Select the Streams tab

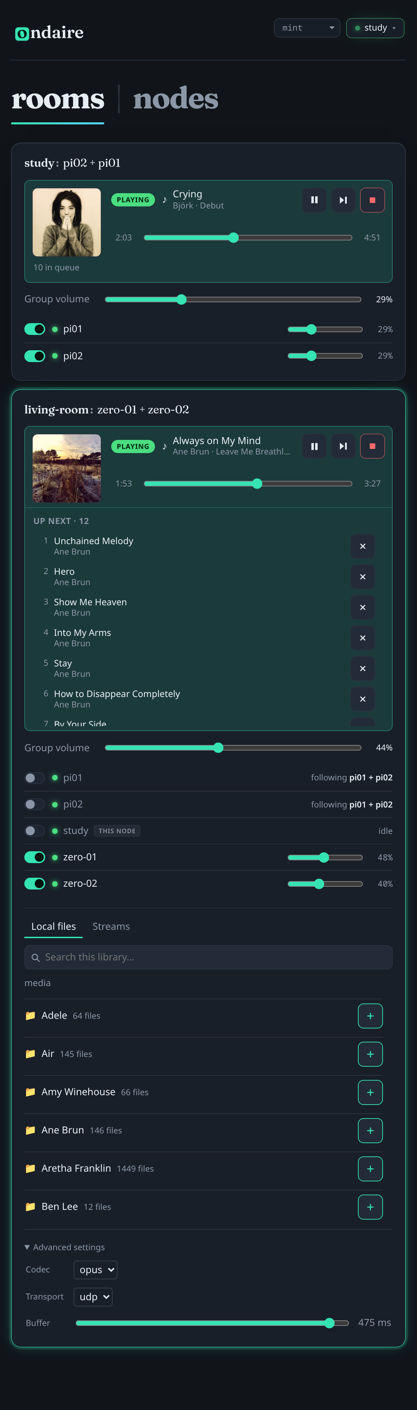[x=111, y=926]
